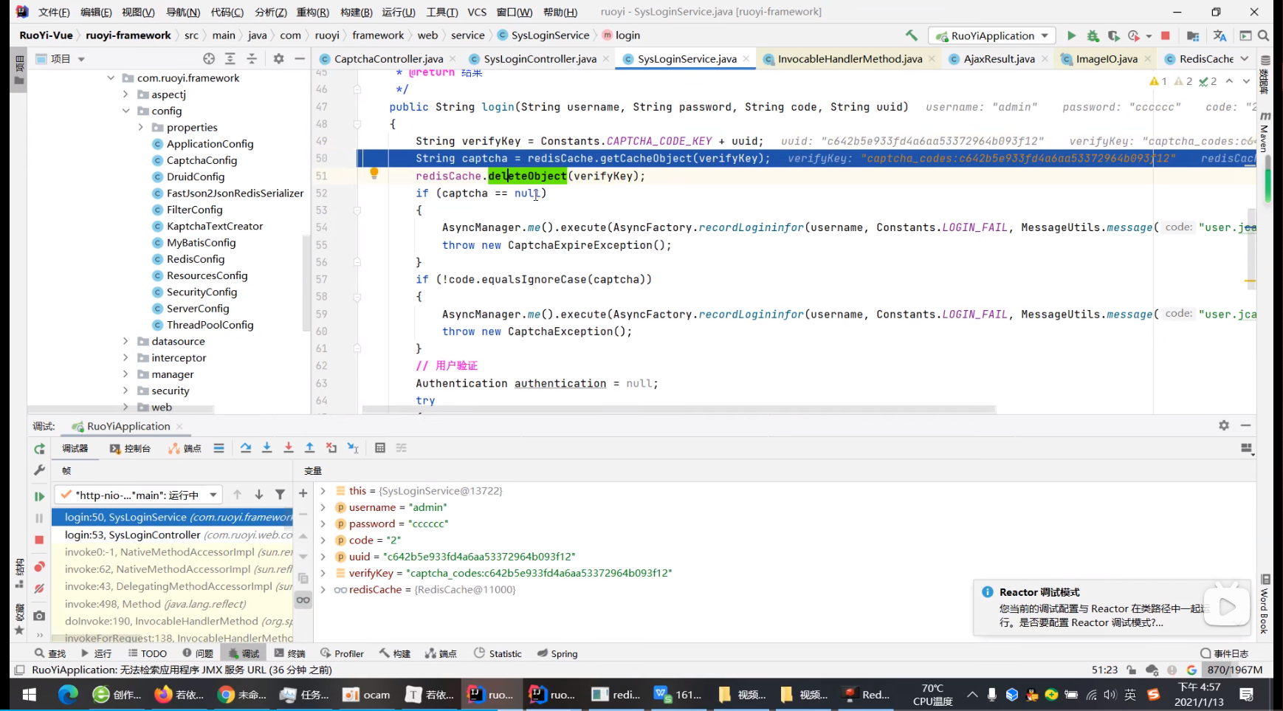Open the project panel settings gear
The width and height of the screenshot is (1283, 711).
278,58
